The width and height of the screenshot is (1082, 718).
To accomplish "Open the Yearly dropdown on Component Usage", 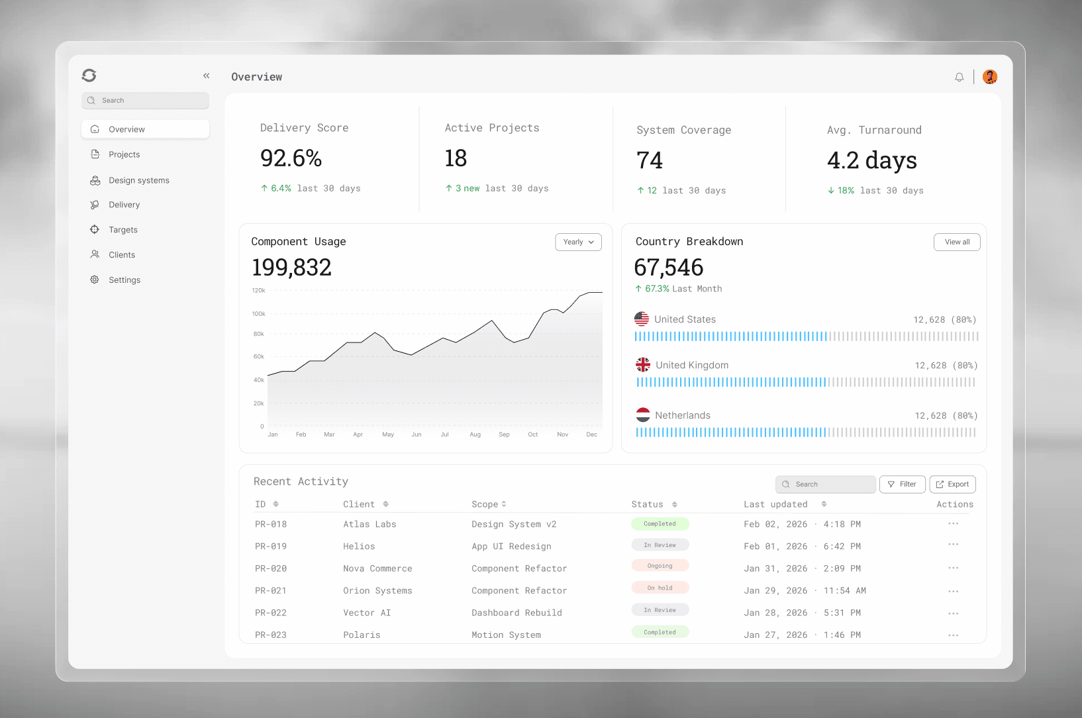I will coord(577,242).
